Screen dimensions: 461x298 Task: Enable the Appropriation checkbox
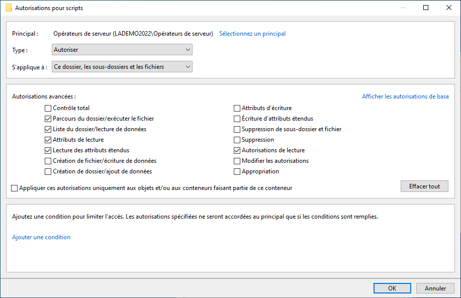point(237,172)
